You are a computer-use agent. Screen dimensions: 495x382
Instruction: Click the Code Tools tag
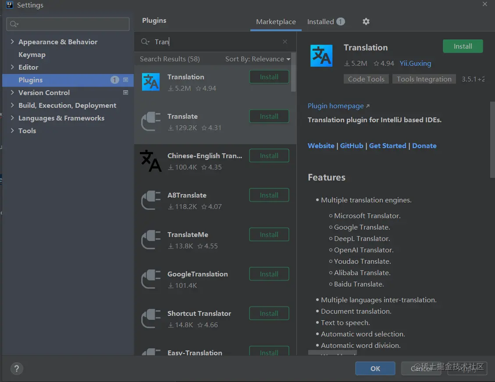click(366, 79)
